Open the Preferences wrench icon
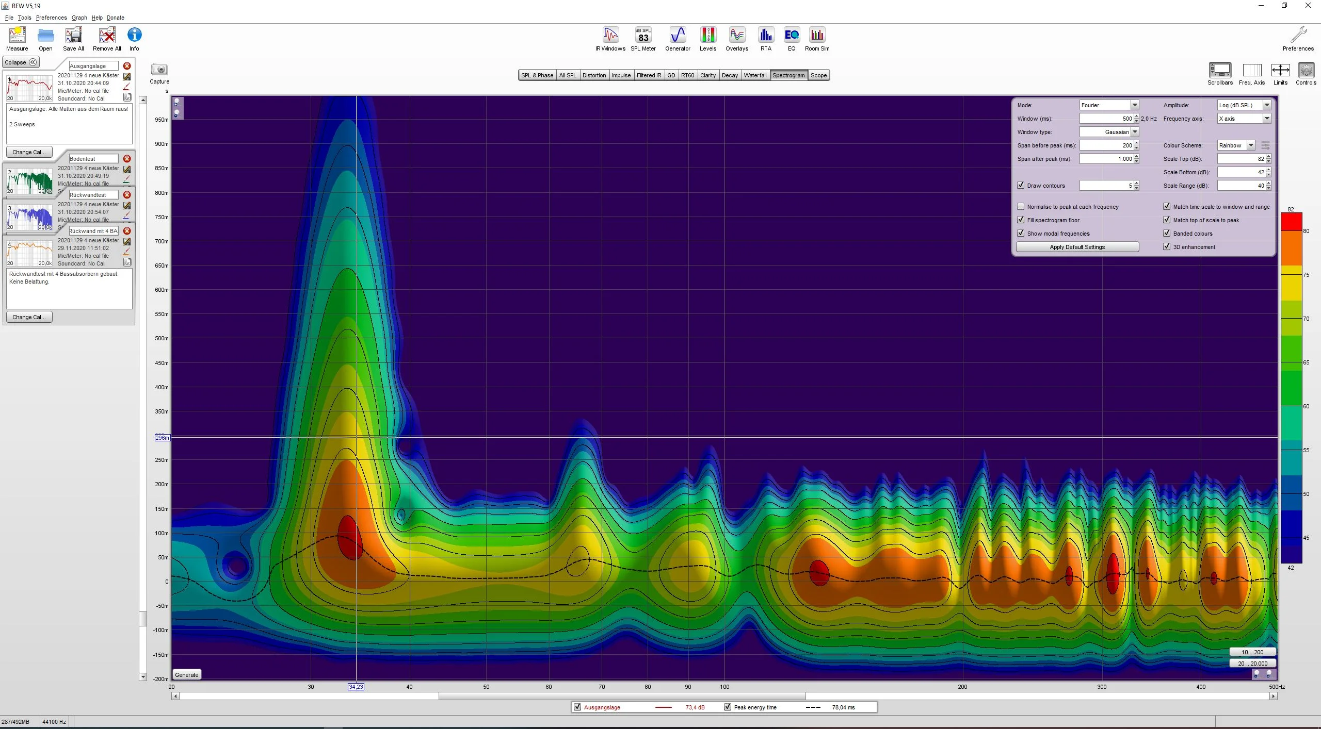The width and height of the screenshot is (1321, 729). [x=1298, y=39]
